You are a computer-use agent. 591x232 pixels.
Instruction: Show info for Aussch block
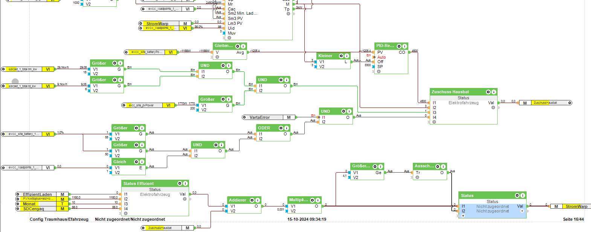[x=443, y=167]
